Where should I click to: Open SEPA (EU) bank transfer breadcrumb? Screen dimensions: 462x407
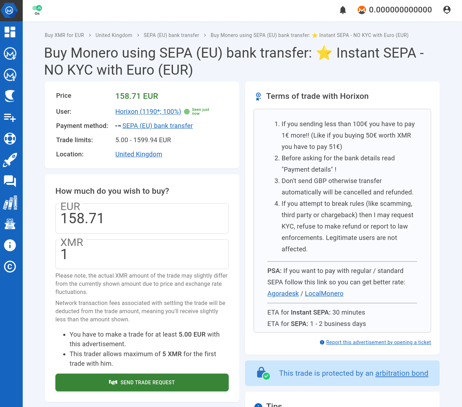tap(171, 35)
